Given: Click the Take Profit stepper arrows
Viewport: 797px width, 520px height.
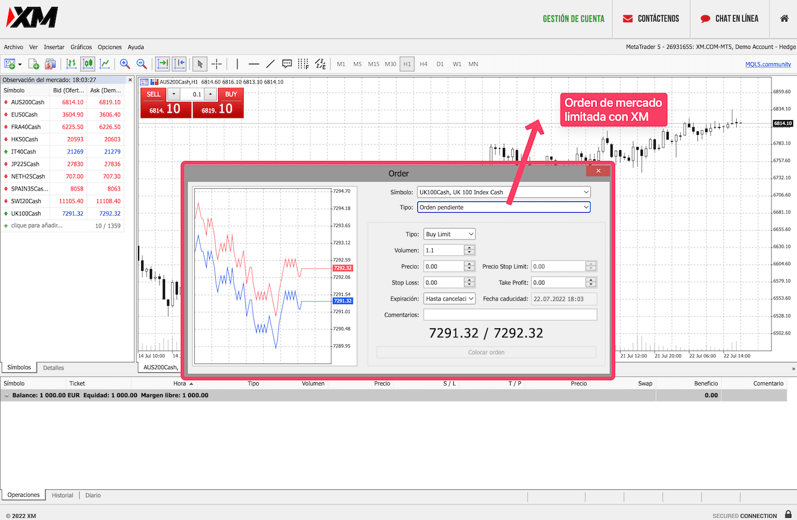Looking at the screenshot, I should [x=591, y=282].
